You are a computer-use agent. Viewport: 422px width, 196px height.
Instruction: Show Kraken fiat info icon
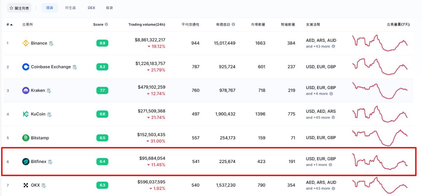coord(331,94)
